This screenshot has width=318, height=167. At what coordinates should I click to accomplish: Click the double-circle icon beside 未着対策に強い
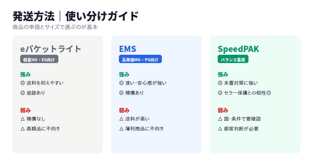[220, 83]
